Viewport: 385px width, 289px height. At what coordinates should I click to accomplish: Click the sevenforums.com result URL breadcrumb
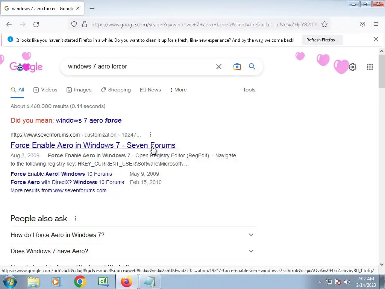(x=76, y=135)
